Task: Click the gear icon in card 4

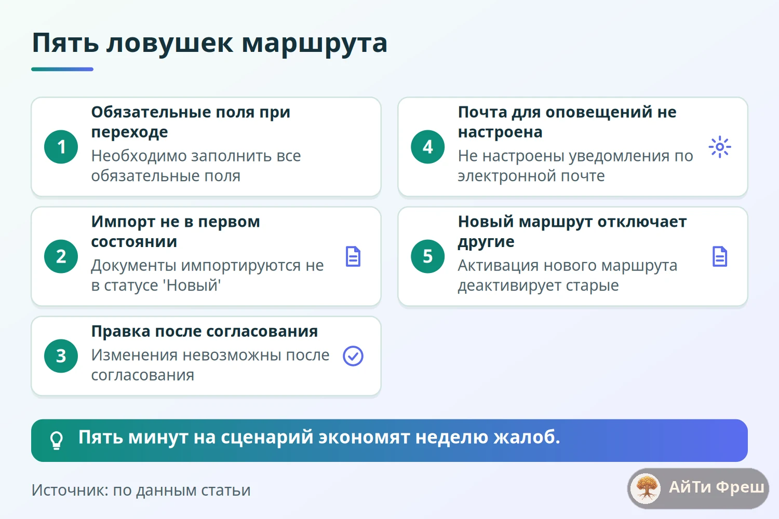Action: tap(720, 147)
